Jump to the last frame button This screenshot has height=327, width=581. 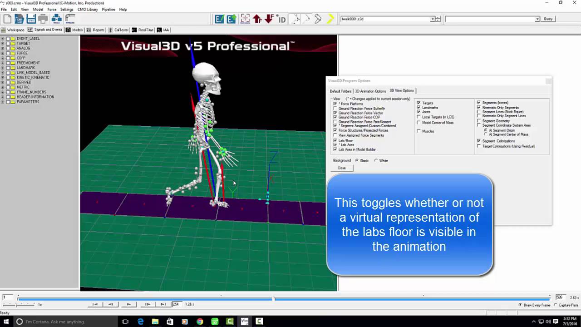pyautogui.click(x=163, y=304)
